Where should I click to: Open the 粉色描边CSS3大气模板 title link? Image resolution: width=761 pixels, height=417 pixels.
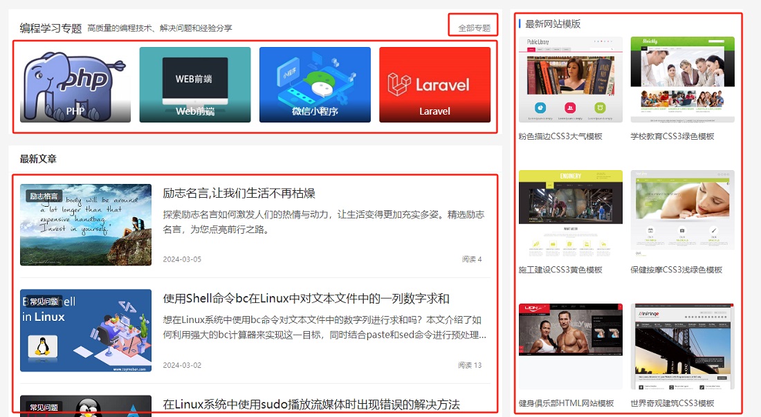[560, 136]
